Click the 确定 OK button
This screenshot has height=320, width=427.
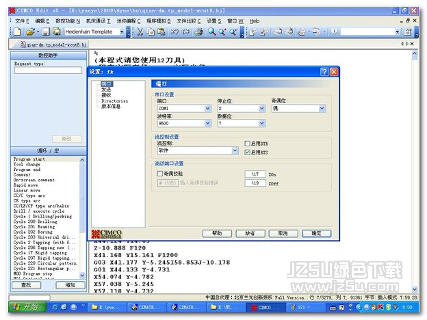click(316, 233)
